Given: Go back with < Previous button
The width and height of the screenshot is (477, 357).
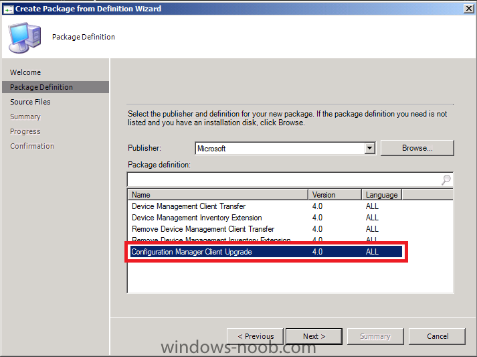Looking at the screenshot, I should [256, 336].
